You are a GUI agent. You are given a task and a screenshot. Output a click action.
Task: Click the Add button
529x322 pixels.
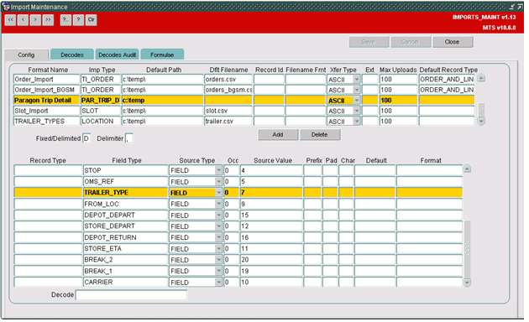(278, 135)
